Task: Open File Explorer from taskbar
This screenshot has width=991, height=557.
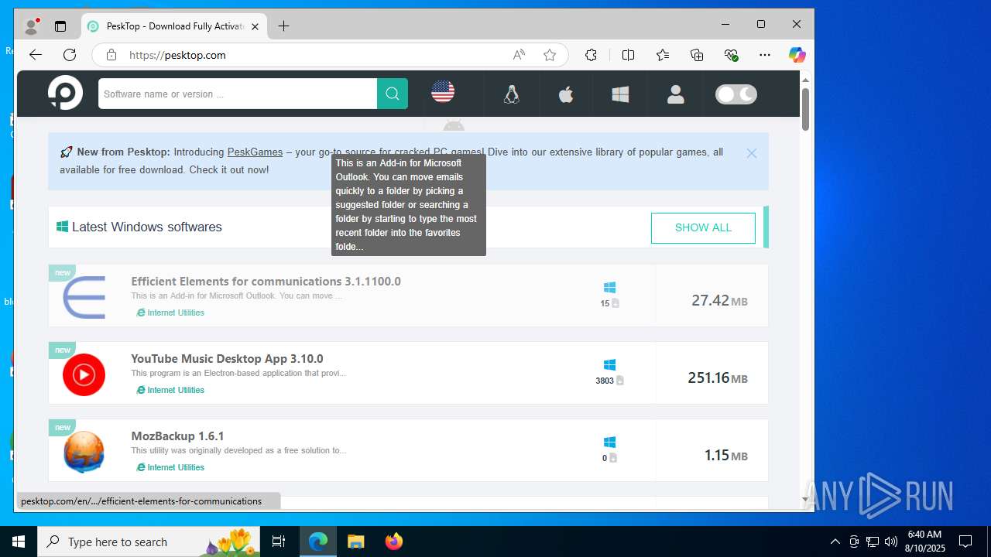Action: 355,542
